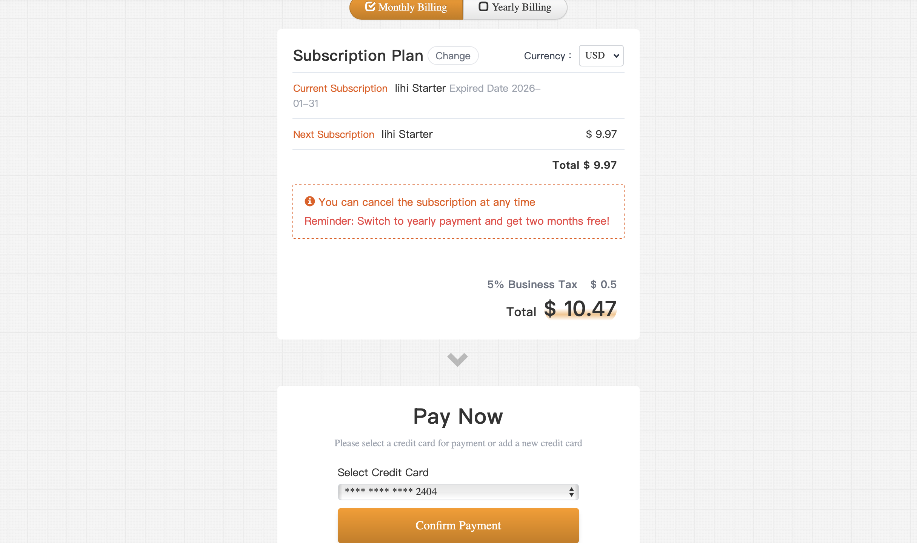This screenshot has width=917, height=543.
Task: Click the Expired Date 2026 text
Action: (x=494, y=88)
